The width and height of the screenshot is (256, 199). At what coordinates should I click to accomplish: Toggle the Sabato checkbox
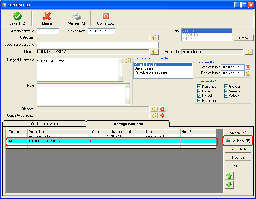226,96
